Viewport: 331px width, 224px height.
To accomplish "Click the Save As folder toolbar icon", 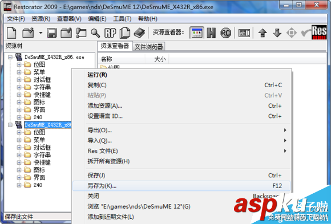I will pyautogui.click(x=66, y=32).
